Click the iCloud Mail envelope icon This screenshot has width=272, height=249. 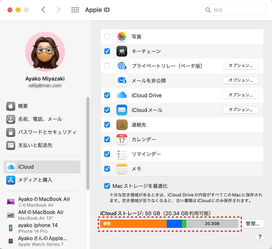[x=122, y=110]
